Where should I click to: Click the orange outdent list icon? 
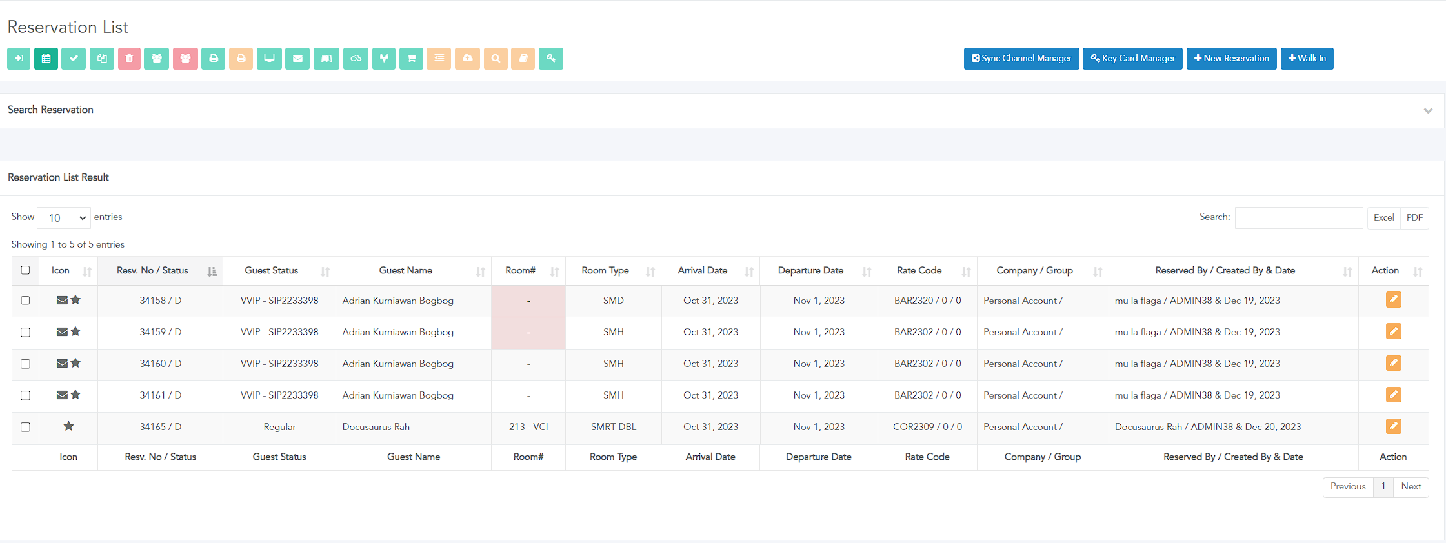[439, 59]
